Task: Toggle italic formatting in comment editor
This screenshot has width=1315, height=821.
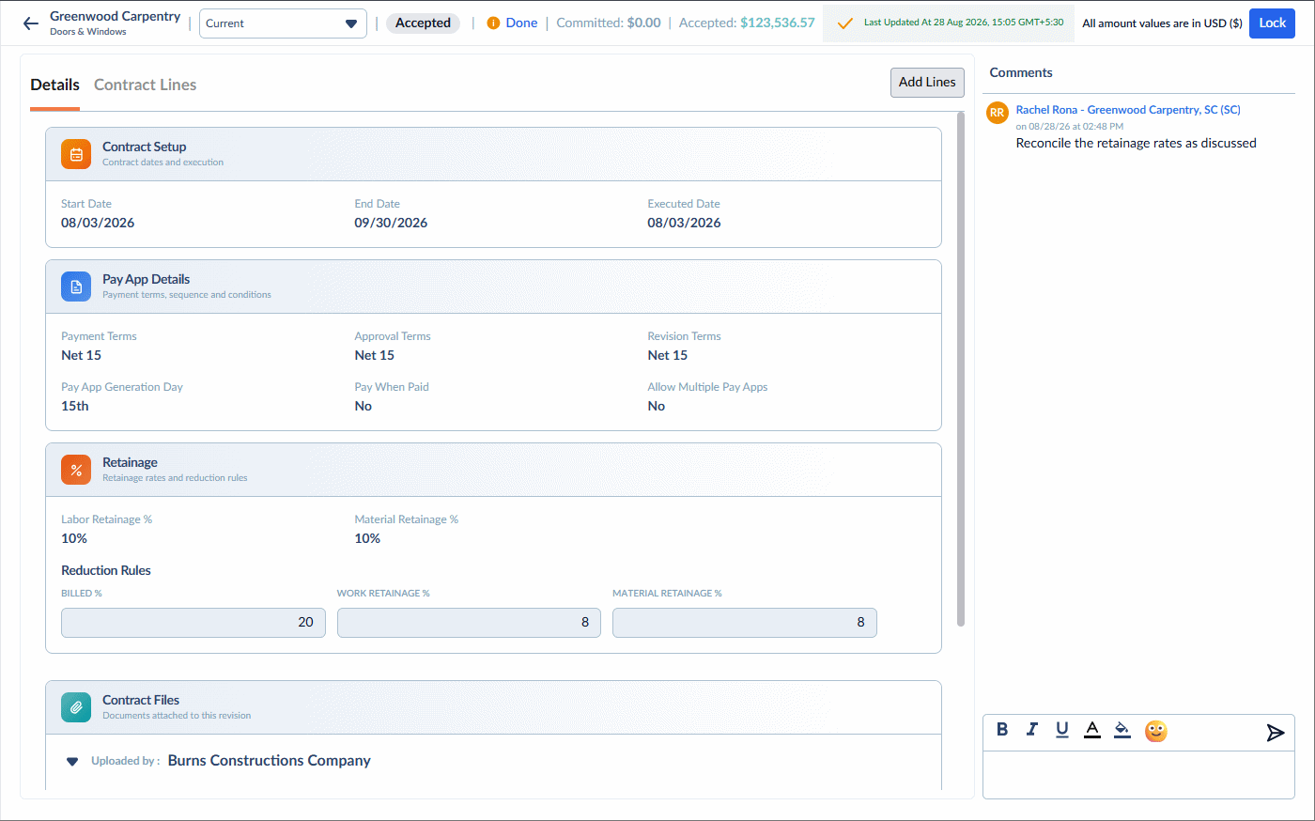Action: click(1032, 730)
